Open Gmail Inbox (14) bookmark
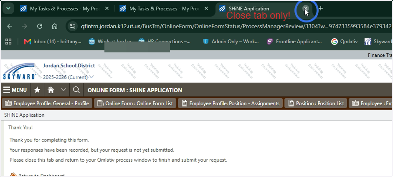 [52, 41]
